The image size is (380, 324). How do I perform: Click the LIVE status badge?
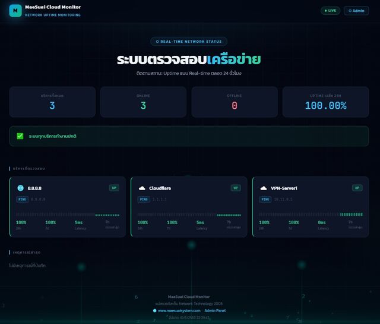(x=330, y=11)
